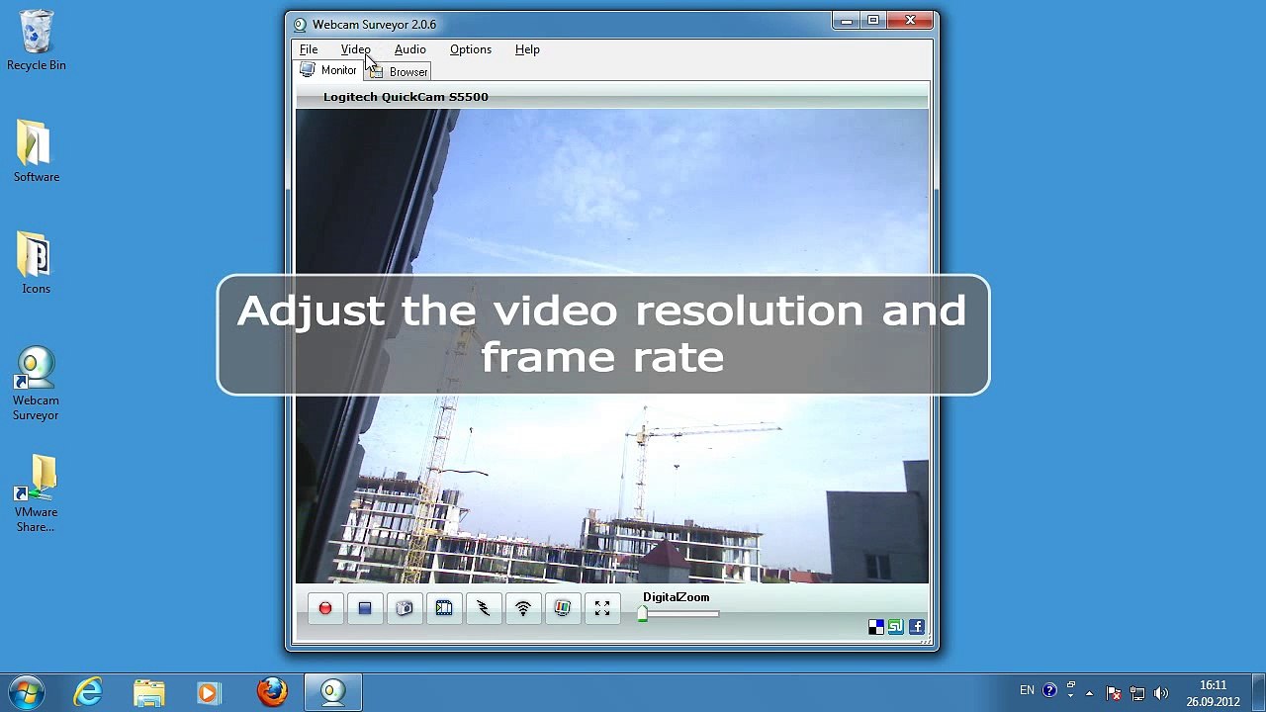Screen dimensions: 1266x712
Task: Open the File menu
Action: click(309, 49)
